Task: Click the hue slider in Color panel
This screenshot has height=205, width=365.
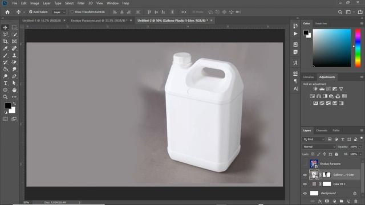Action: (358, 48)
